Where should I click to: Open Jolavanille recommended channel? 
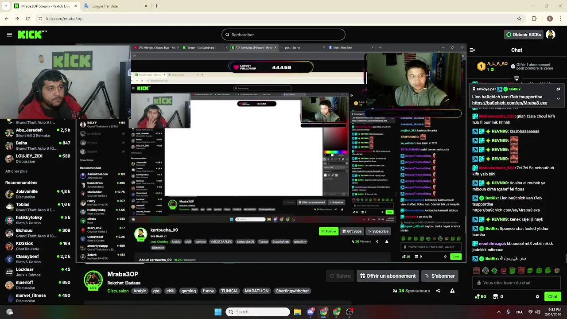[37, 194]
